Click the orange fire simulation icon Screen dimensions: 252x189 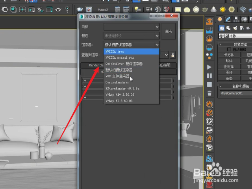[x=209, y=39]
